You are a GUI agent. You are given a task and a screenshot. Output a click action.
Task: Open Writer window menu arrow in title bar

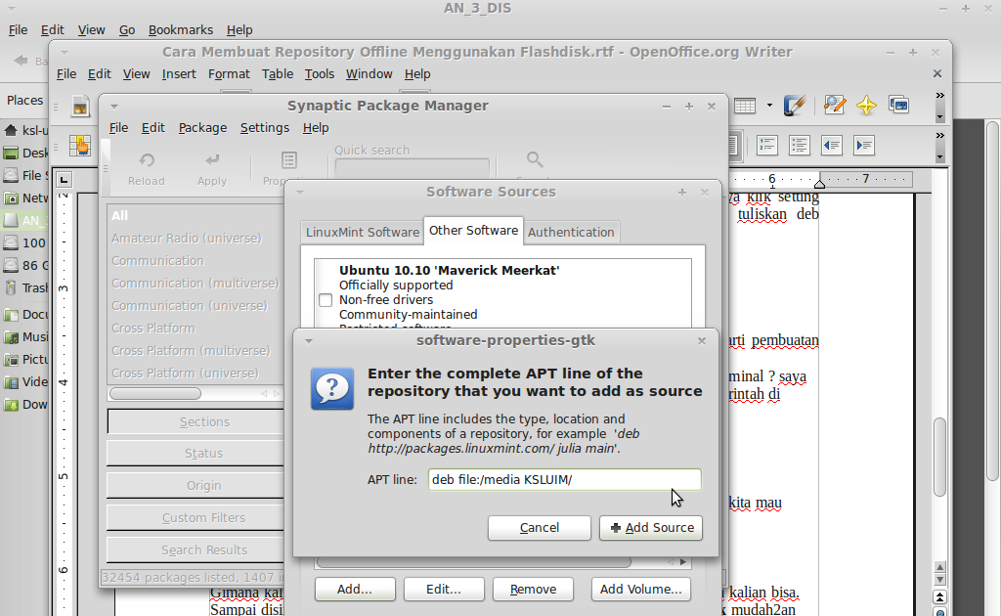coord(65,53)
